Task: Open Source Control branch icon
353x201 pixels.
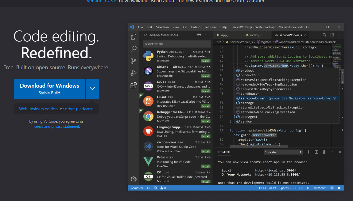Action: [134, 61]
